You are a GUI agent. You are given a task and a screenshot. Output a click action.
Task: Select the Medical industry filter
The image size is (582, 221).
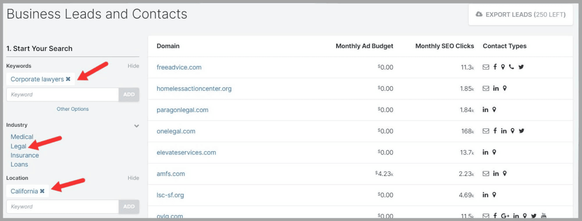pyautogui.click(x=22, y=137)
